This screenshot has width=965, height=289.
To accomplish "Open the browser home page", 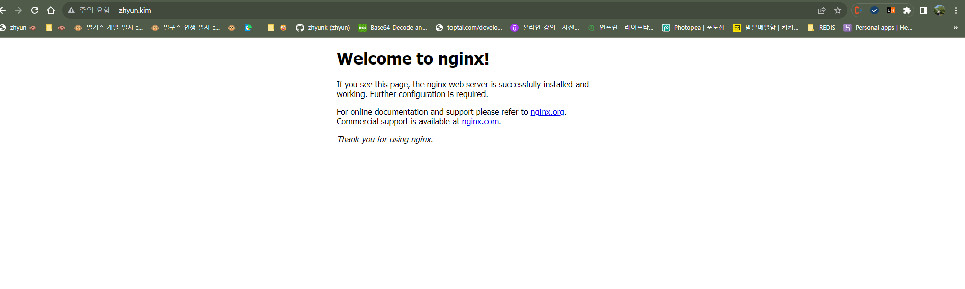I will (51, 10).
